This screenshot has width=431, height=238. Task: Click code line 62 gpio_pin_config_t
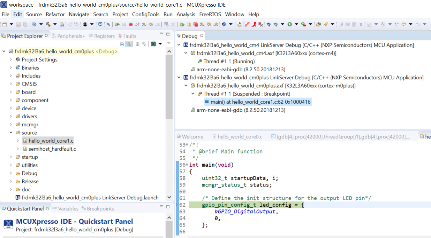(x=253, y=205)
